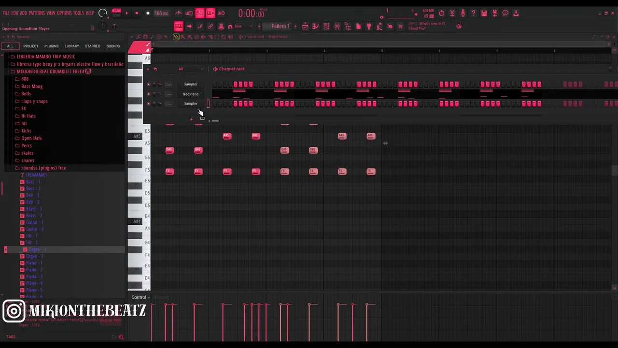Open the undo history circular arrow icon
The image size is (618, 348).
(x=441, y=13)
